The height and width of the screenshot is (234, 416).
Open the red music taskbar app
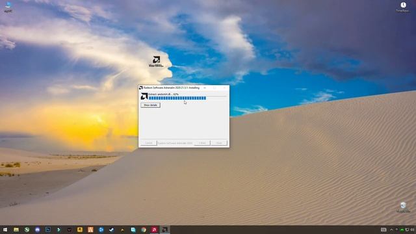(154, 229)
